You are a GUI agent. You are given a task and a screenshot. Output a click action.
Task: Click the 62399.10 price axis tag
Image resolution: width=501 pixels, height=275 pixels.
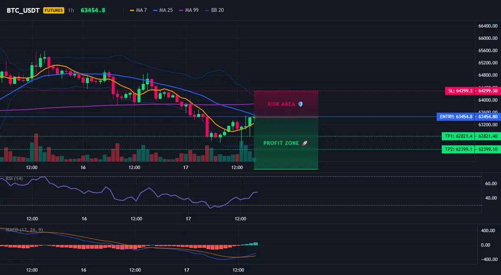pyautogui.click(x=488, y=149)
